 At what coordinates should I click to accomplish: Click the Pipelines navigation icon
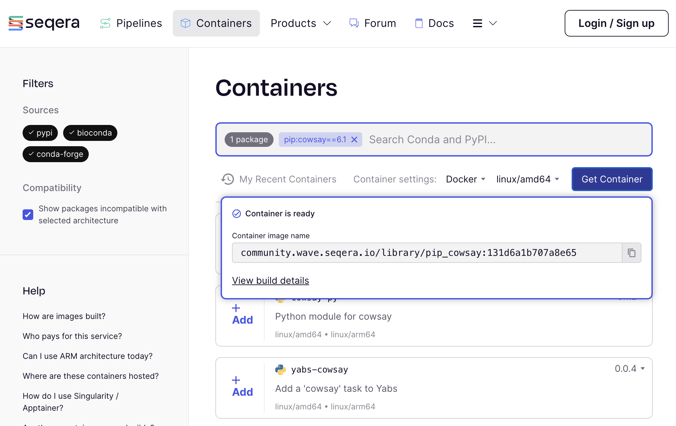point(105,23)
